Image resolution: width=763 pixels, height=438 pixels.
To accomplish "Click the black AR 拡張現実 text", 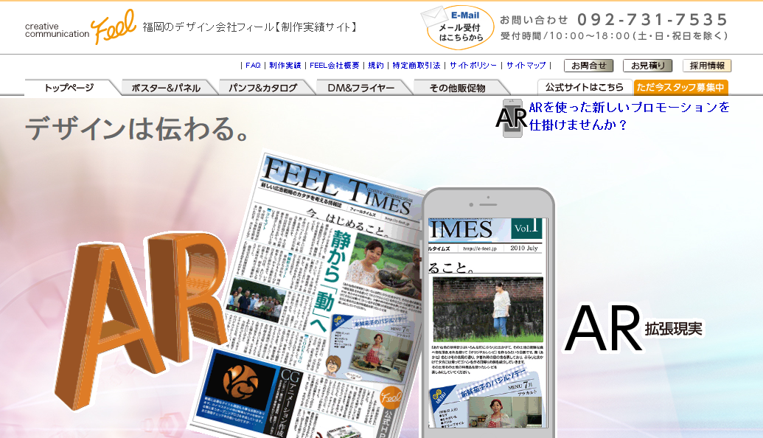I will [634, 329].
